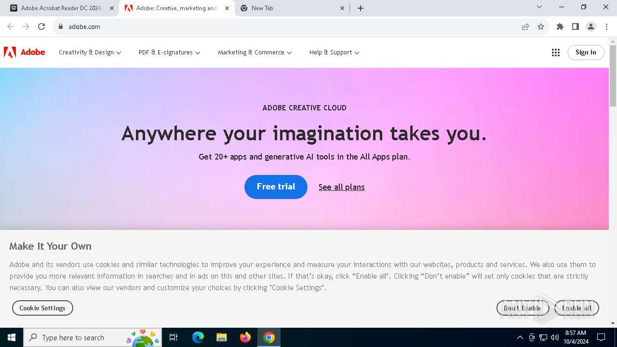Viewport: 617px width, 347px height.
Task: Click the ADOBE CREATIVE CLOUD label
Action: (304, 108)
